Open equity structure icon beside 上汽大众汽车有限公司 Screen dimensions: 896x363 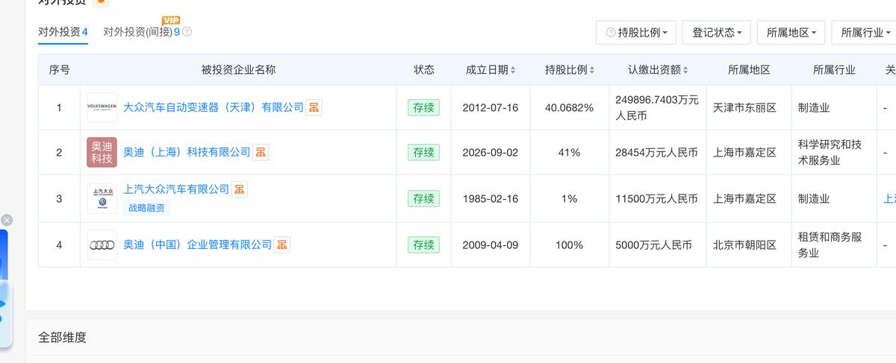coord(239,189)
